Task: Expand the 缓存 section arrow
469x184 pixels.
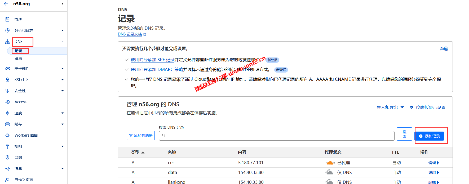Action: point(63,124)
